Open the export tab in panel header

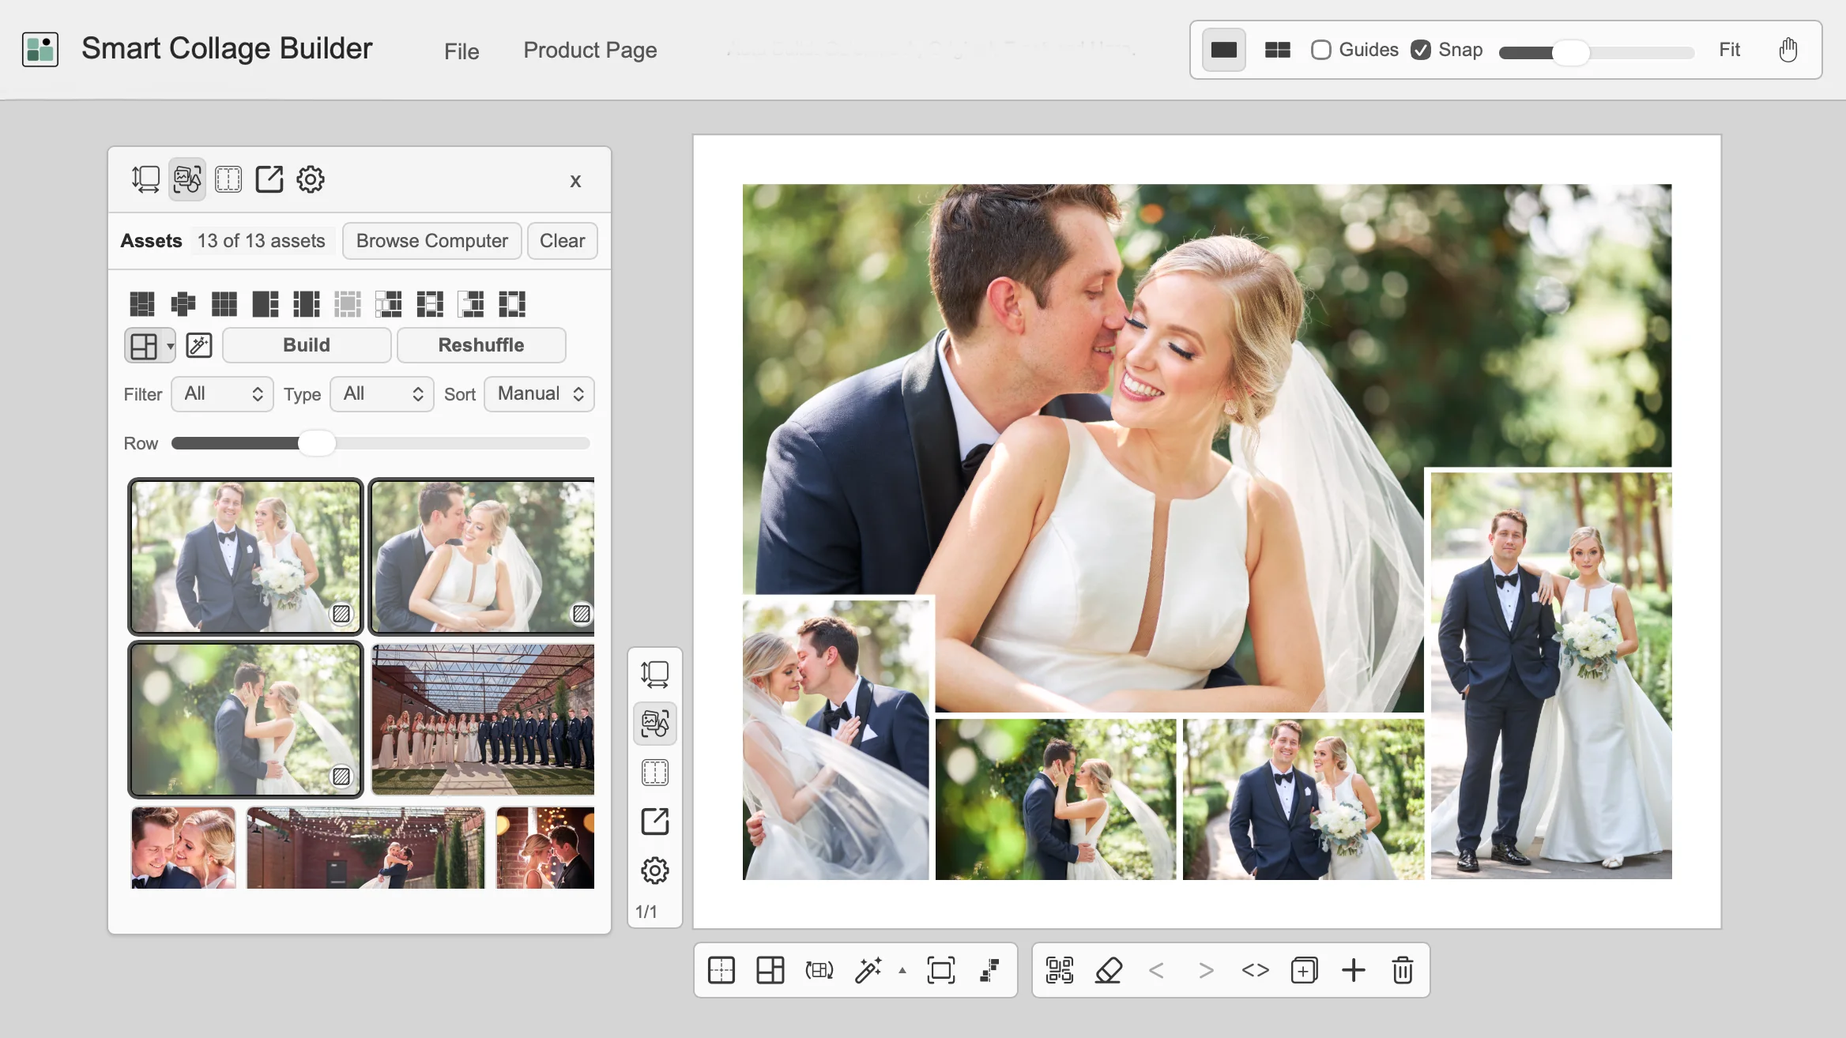[269, 179]
